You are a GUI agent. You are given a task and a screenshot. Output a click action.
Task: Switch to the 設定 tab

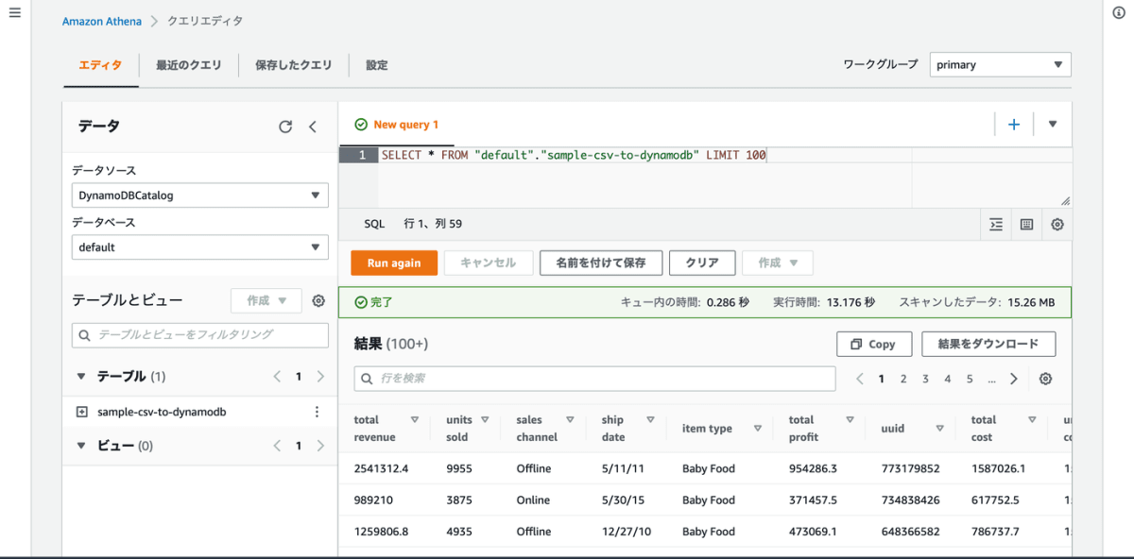377,65
